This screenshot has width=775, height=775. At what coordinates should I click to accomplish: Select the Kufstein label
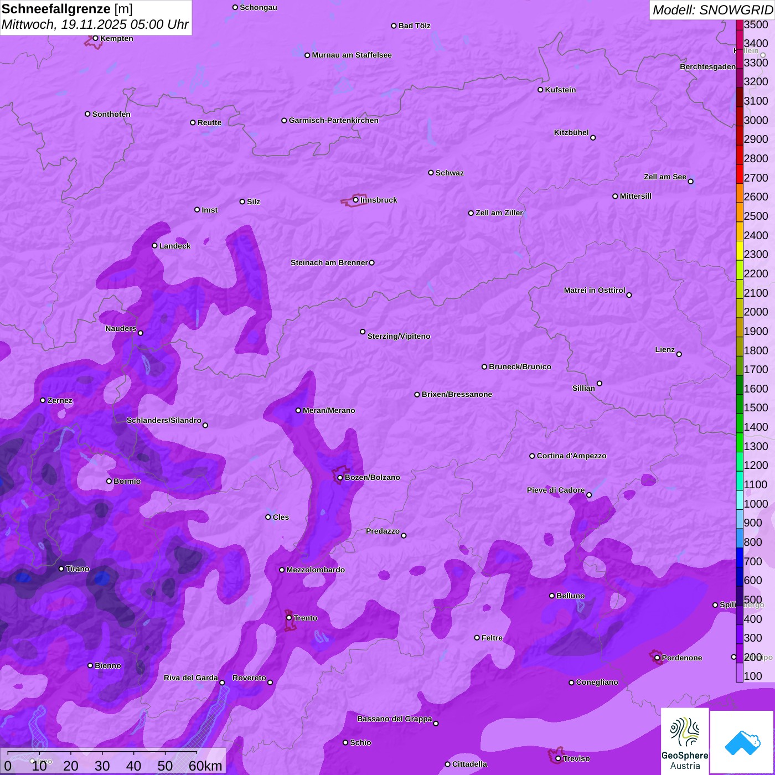[560, 90]
